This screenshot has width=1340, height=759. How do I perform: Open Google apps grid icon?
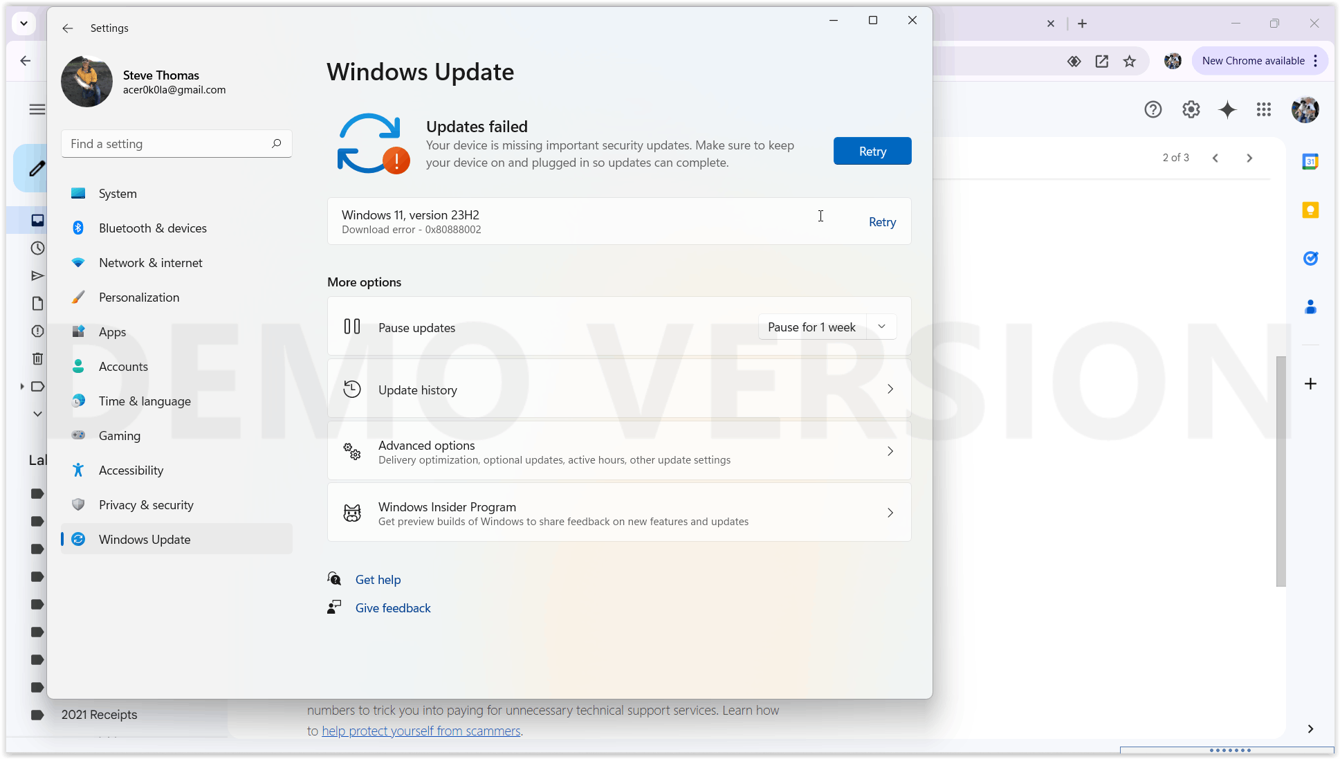coord(1264,109)
